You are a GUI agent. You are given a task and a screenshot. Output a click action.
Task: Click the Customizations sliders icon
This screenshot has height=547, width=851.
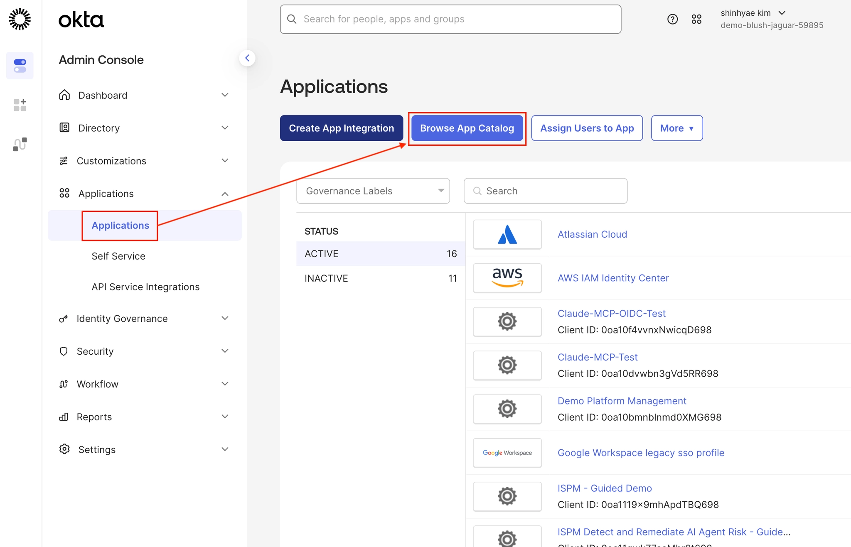coord(64,161)
